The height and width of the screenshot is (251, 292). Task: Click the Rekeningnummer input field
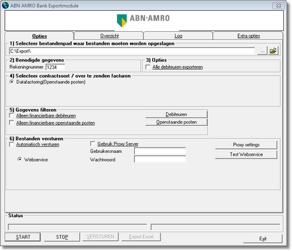click(56, 67)
